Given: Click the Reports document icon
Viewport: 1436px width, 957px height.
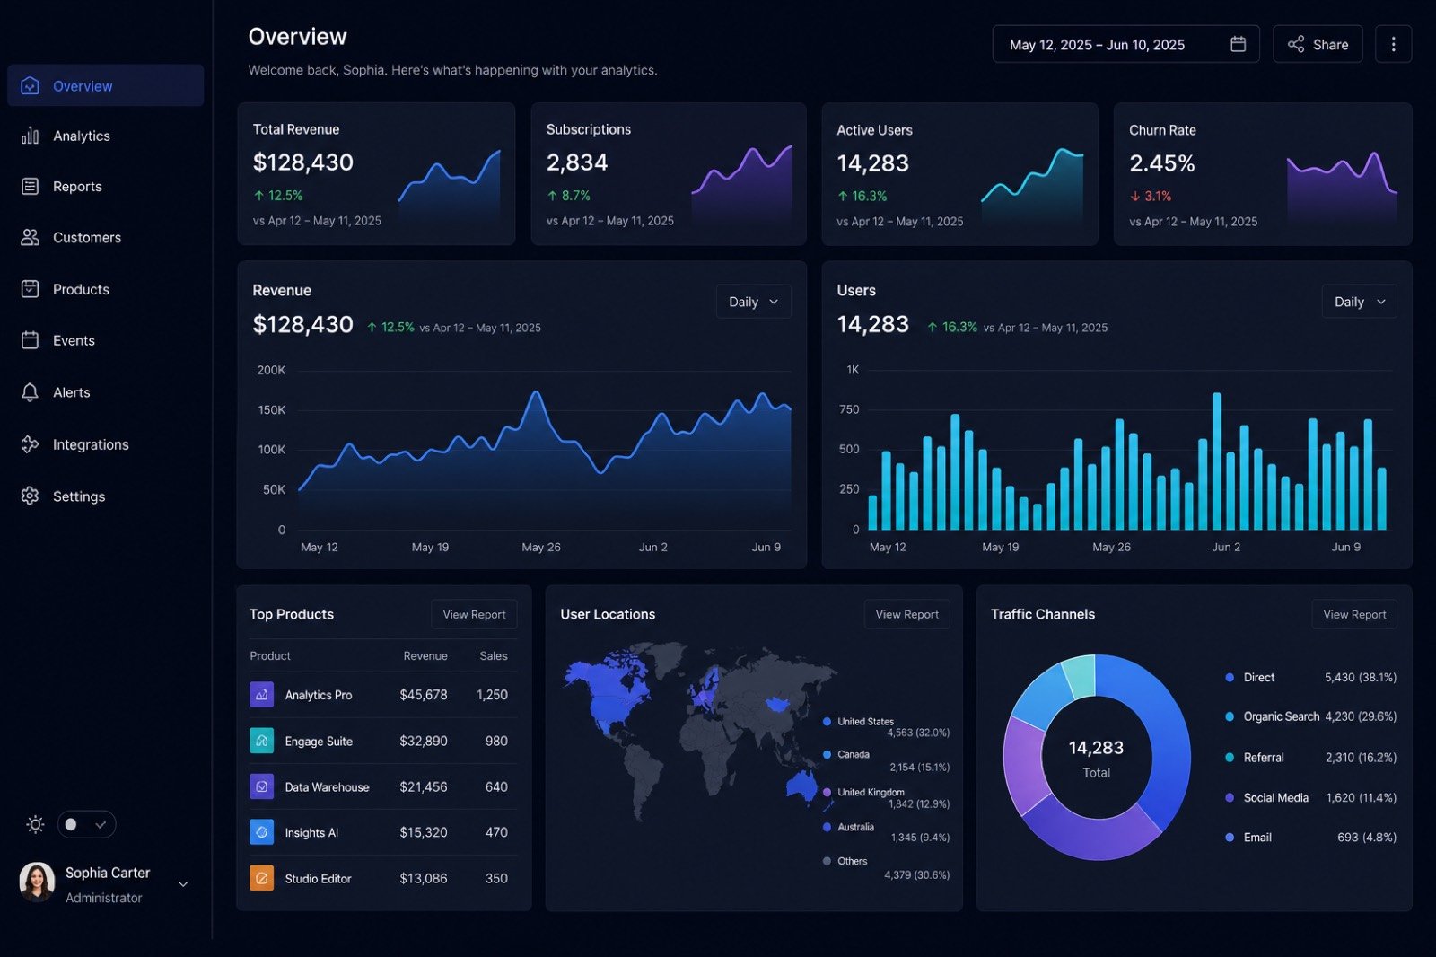Looking at the screenshot, I should [x=30, y=187].
